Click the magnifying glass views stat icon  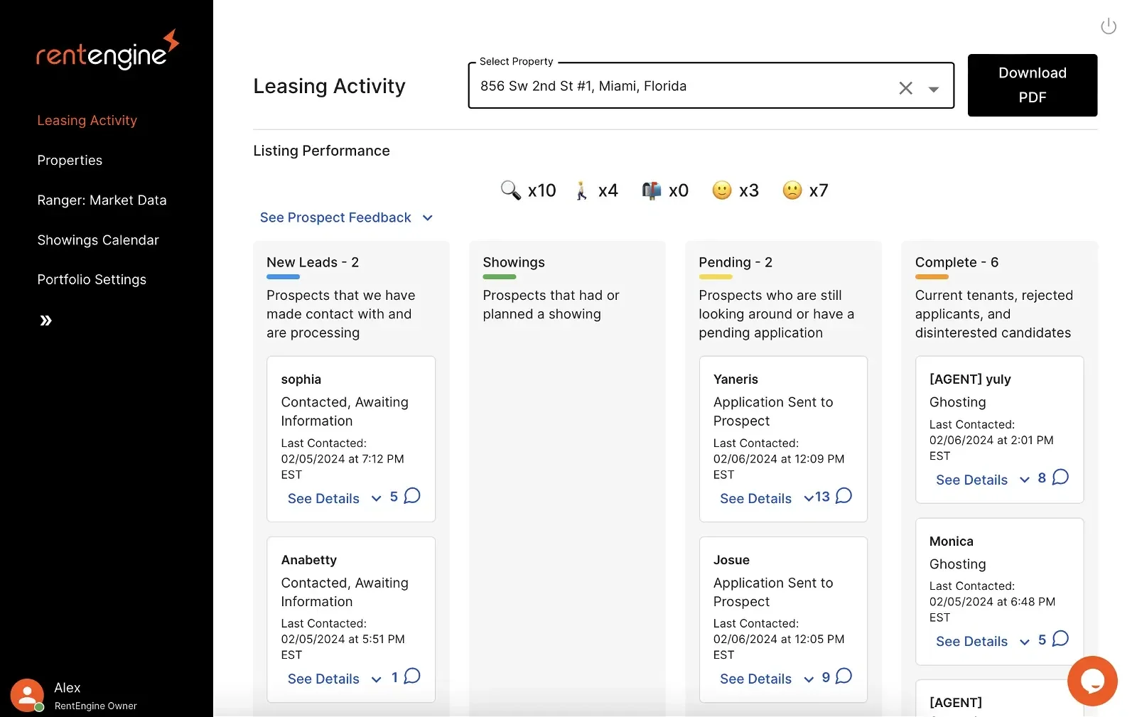click(x=510, y=190)
